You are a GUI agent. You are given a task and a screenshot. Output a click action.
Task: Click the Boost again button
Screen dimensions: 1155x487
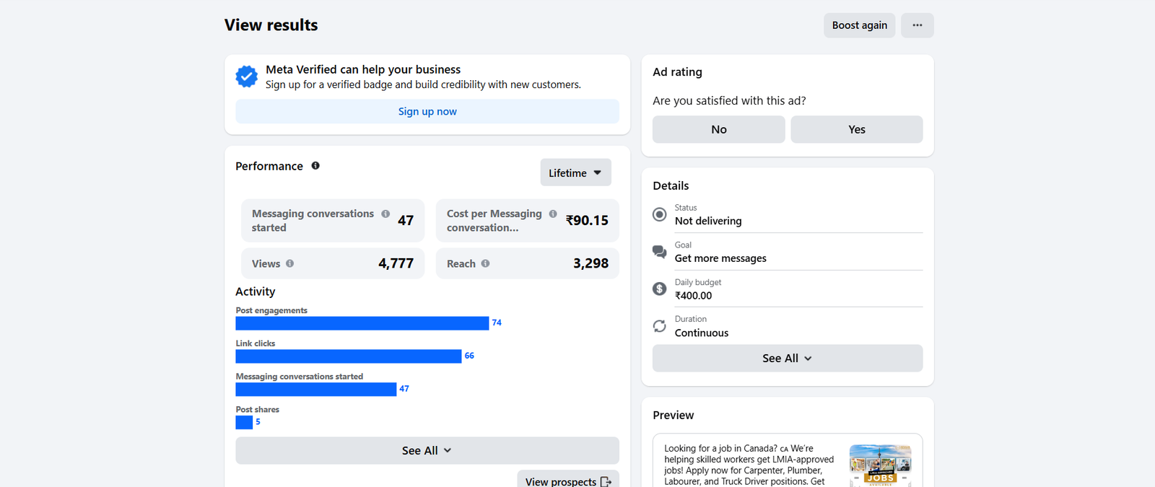coord(859,25)
